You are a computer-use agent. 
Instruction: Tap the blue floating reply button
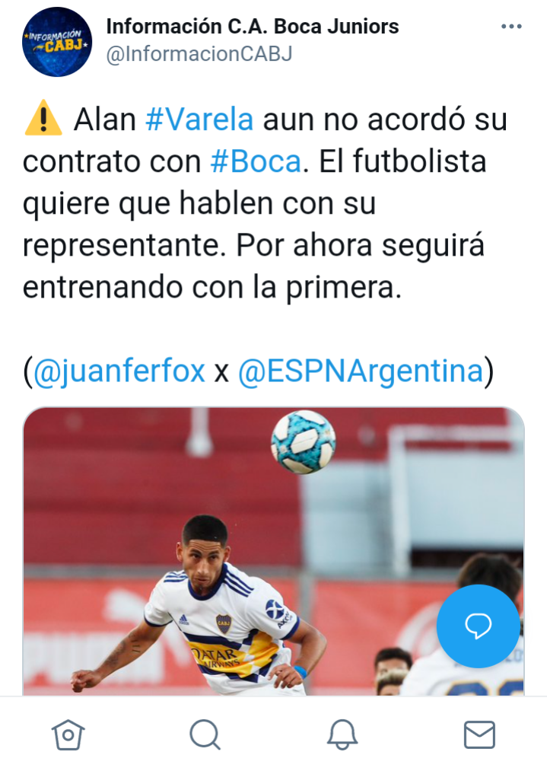pos(479,626)
